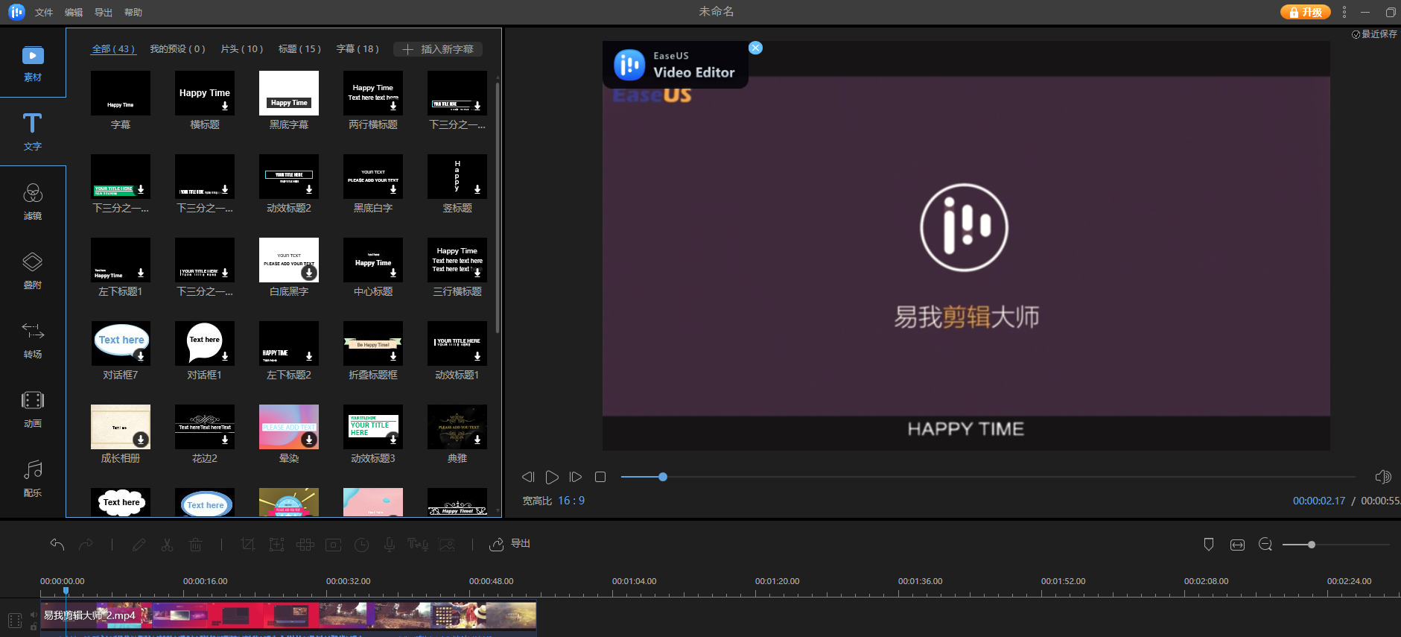Select the 字幕 text template thumbnail
The image size is (1401, 637).
pos(121,93)
